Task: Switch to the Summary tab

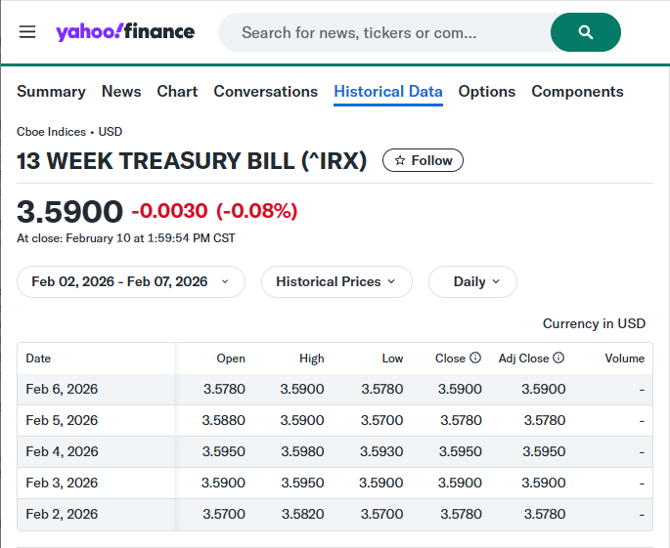Action: click(51, 91)
